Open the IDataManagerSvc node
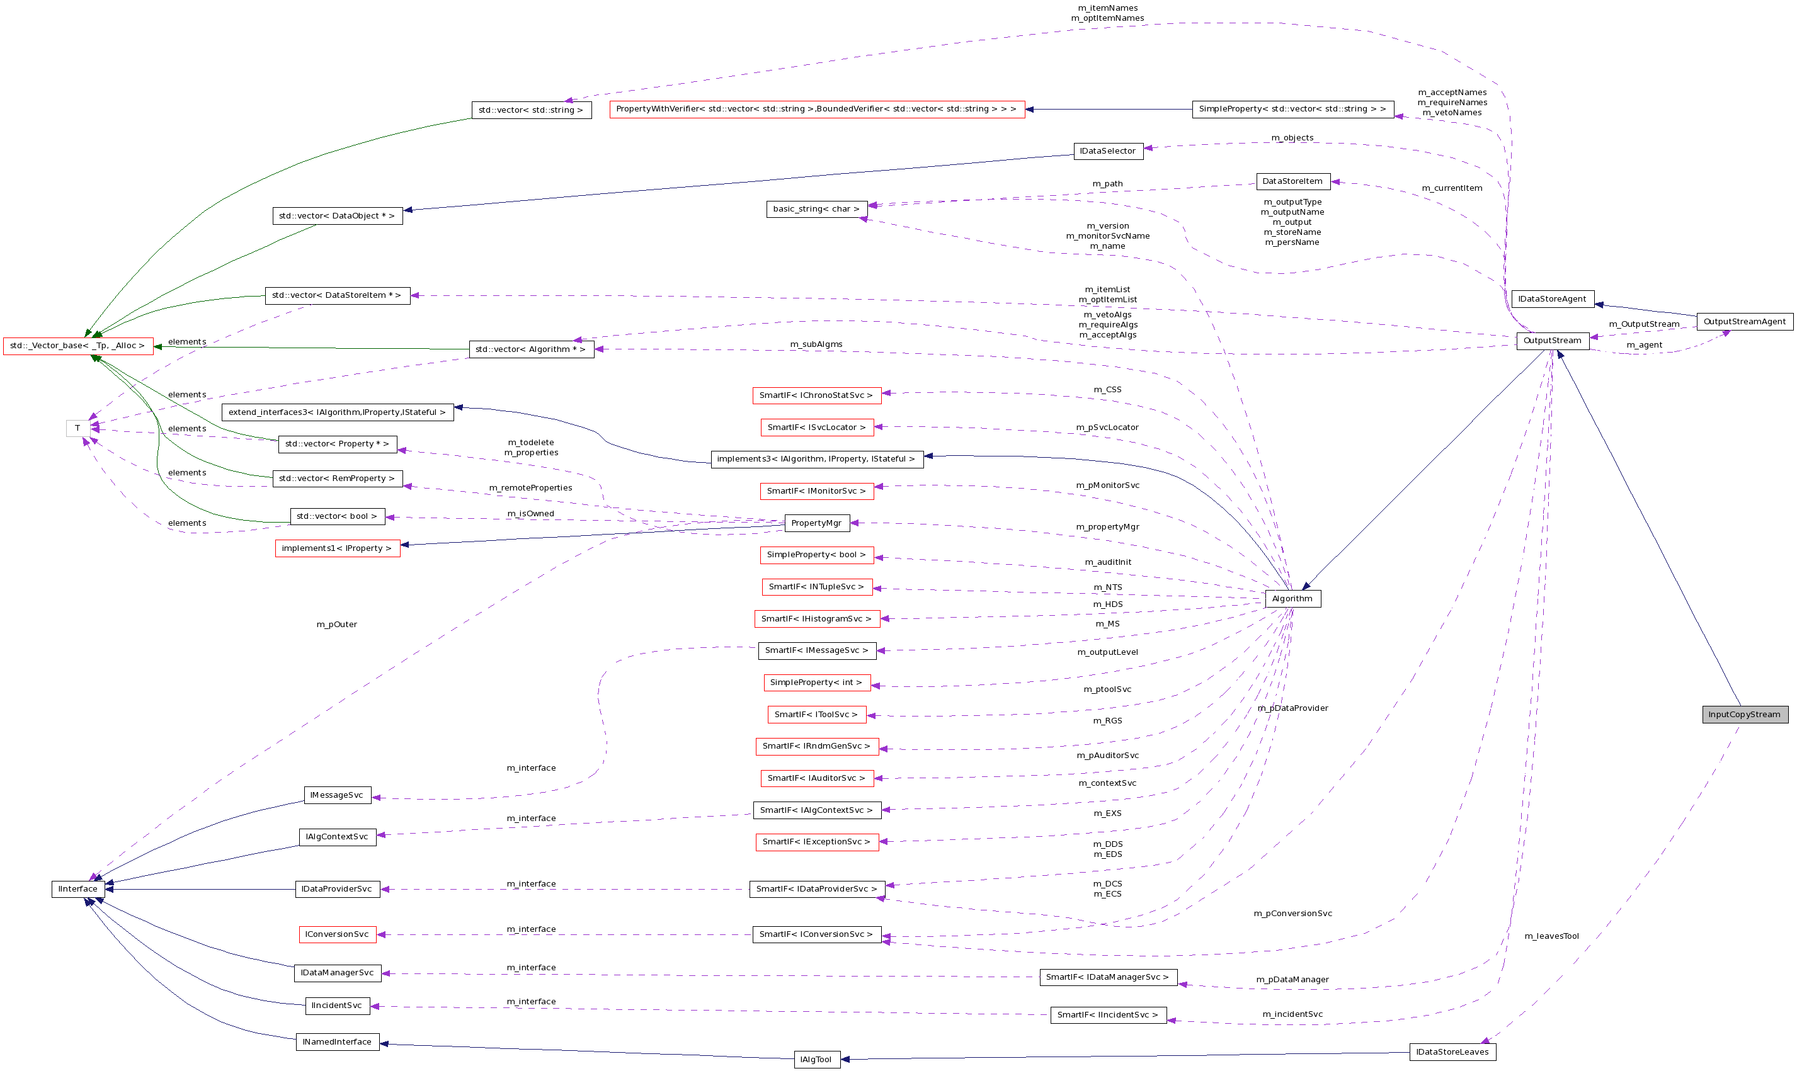1797x1071 pixels. pyautogui.click(x=337, y=973)
